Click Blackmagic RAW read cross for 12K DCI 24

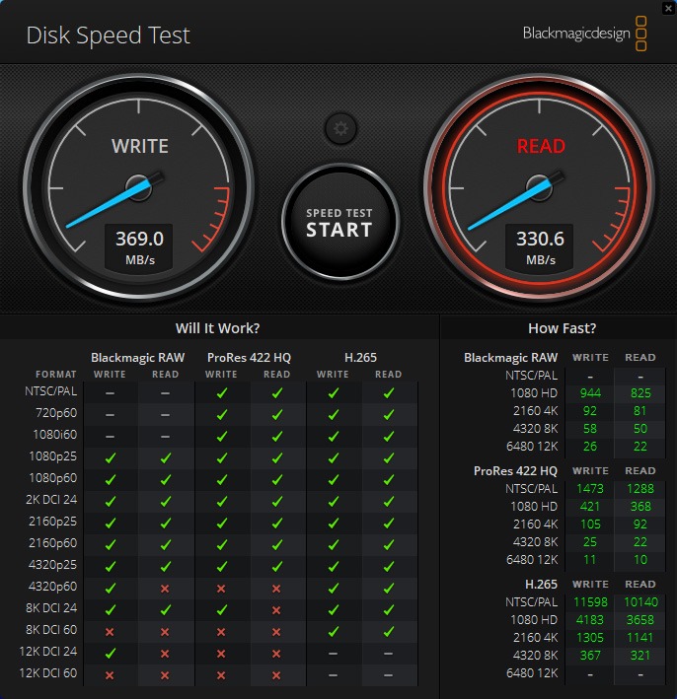click(165, 654)
